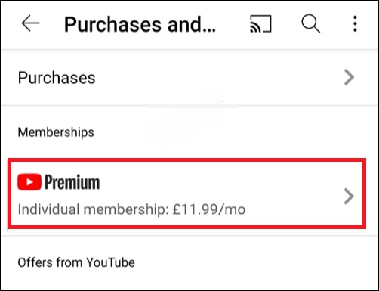Image resolution: width=379 pixels, height=291 pixels.
Task: Tap the red YouTube play logo
Action: 29,182
